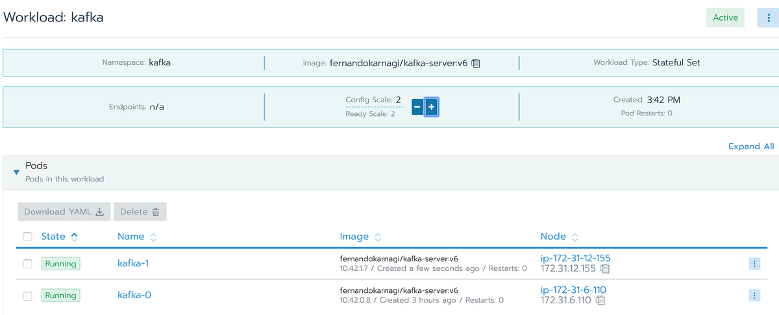779x315 pixels.
Task: Click kafka-0 pod details 10.42.0.8
Action: 421,300
